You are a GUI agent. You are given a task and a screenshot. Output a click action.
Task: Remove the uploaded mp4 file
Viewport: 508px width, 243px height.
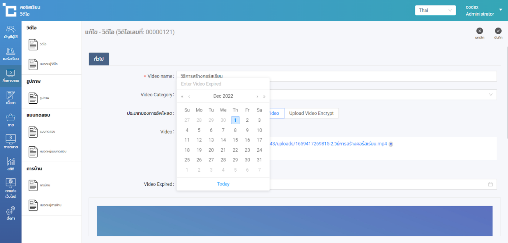tap(391, 144)
